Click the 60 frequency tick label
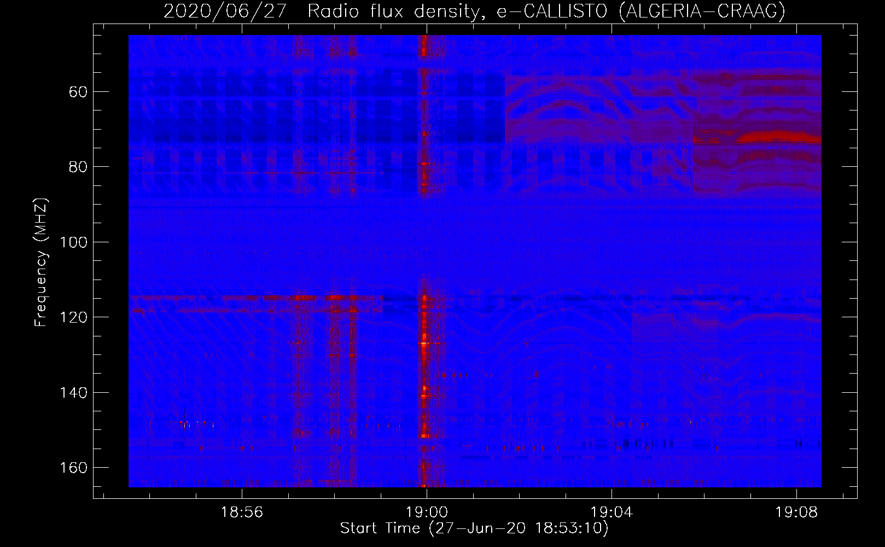Image resolution: width=885 pixels, height=547 pixels. pos(78,91)
